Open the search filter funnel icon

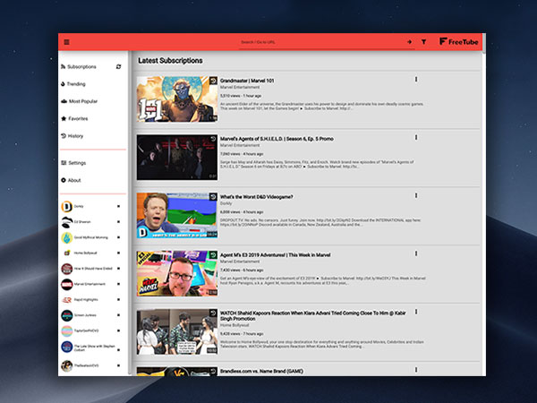[x=423, y=42]
